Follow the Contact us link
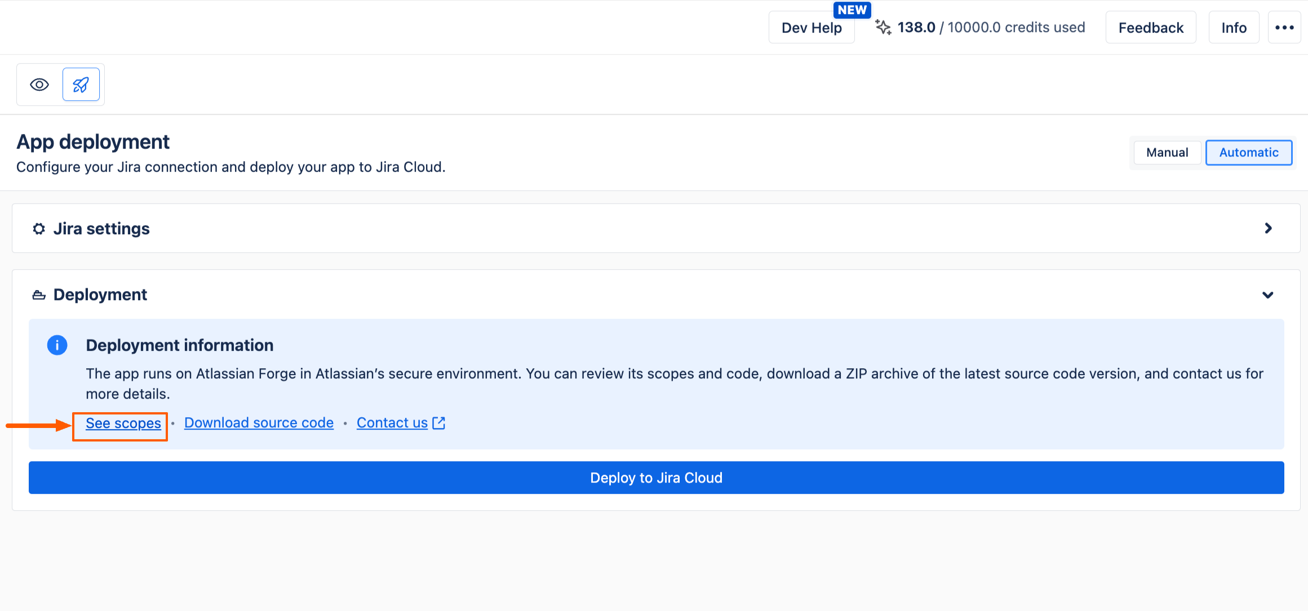Screen dimensions: 1308x611 392,423
